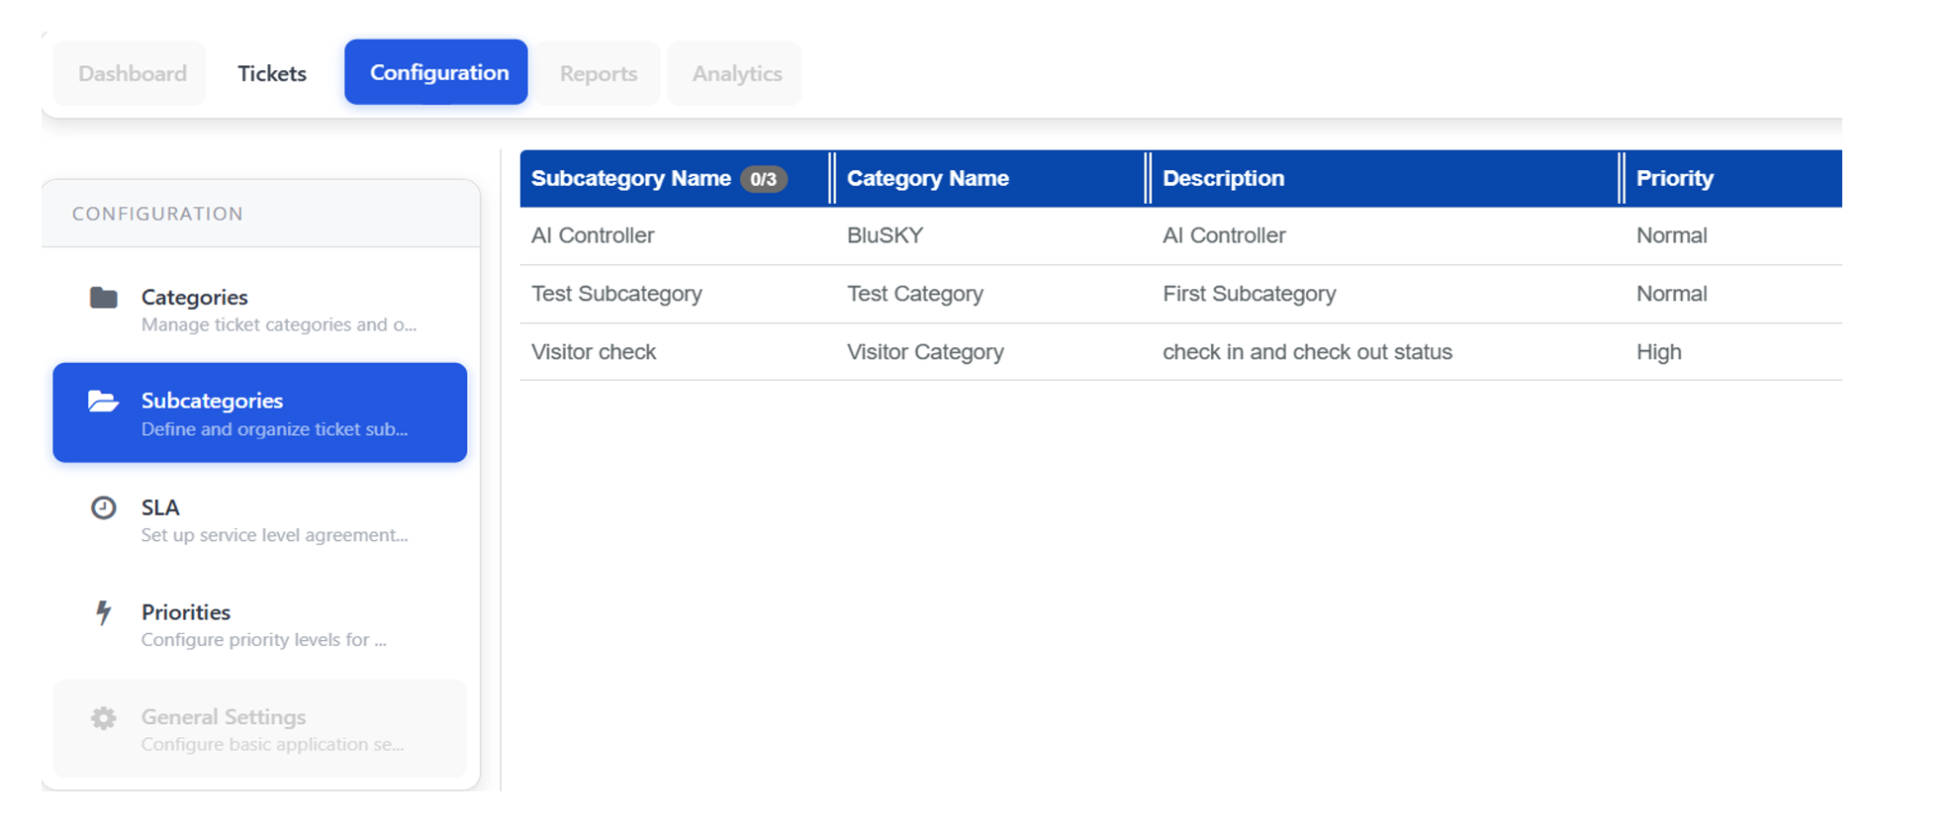The height and width of the screenshot is (821, 1959).
Task: Select the AI Controller subcategory row
Action: click(593, 235)
